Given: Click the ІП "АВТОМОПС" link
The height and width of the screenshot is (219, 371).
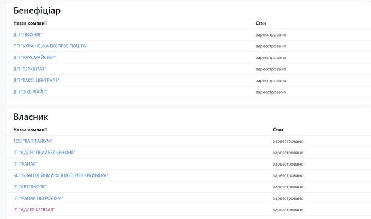Looking at the screenshot, I should point(31,187).
